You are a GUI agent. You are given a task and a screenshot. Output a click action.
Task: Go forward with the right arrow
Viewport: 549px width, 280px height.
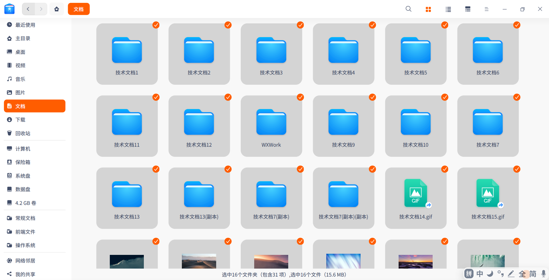pos(41,9)
